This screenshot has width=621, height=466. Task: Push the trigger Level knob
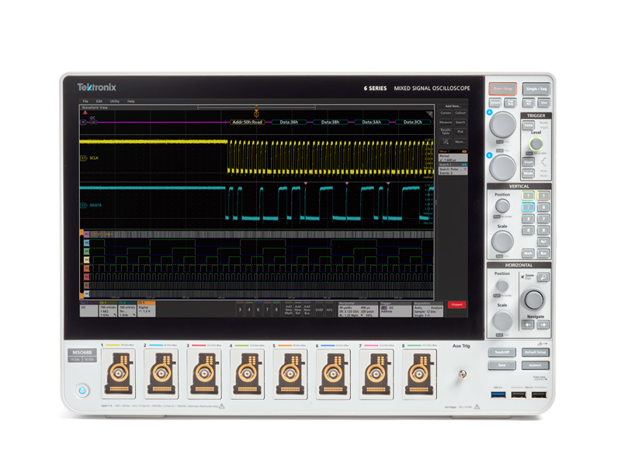[x=536, y=144]
